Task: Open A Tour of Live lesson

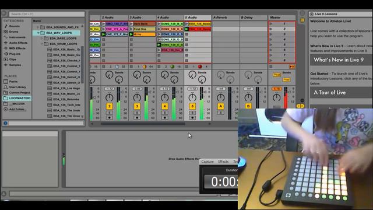Action: coord(341,92)
